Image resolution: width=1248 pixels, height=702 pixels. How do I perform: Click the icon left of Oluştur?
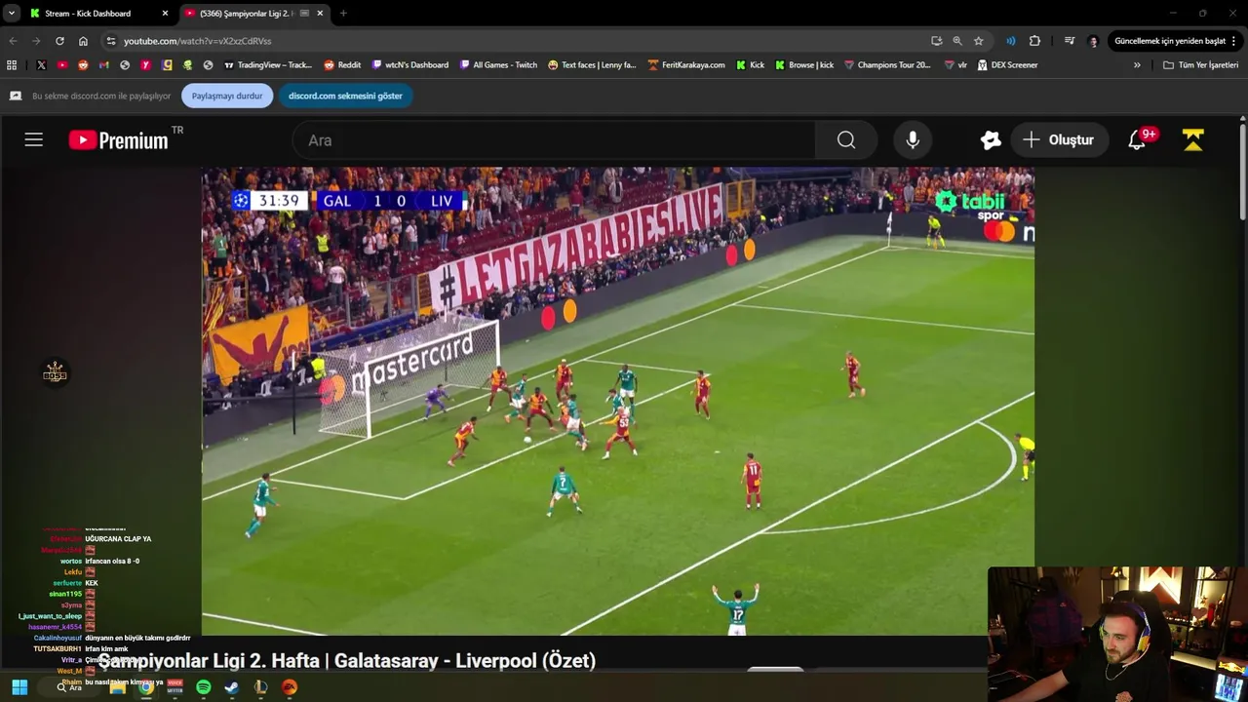[x=991, y=139]
